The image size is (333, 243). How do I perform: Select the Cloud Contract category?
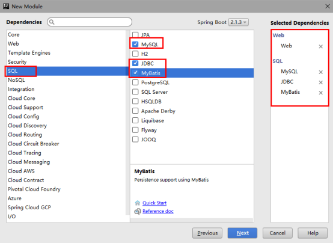[66, 180]
